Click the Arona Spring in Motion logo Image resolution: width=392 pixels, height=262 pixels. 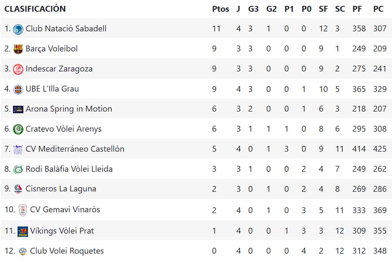18,109
